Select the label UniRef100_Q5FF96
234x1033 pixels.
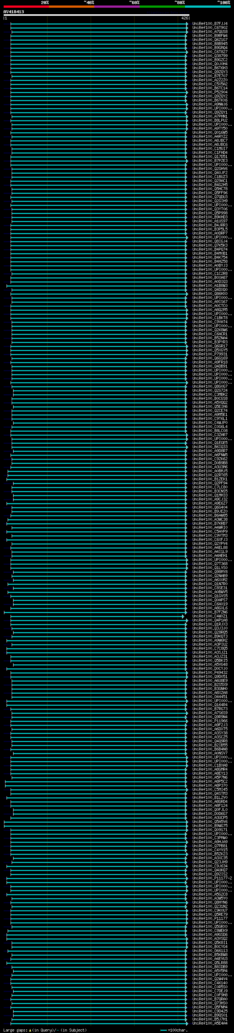pyautogui.click(x=210, y=193)
